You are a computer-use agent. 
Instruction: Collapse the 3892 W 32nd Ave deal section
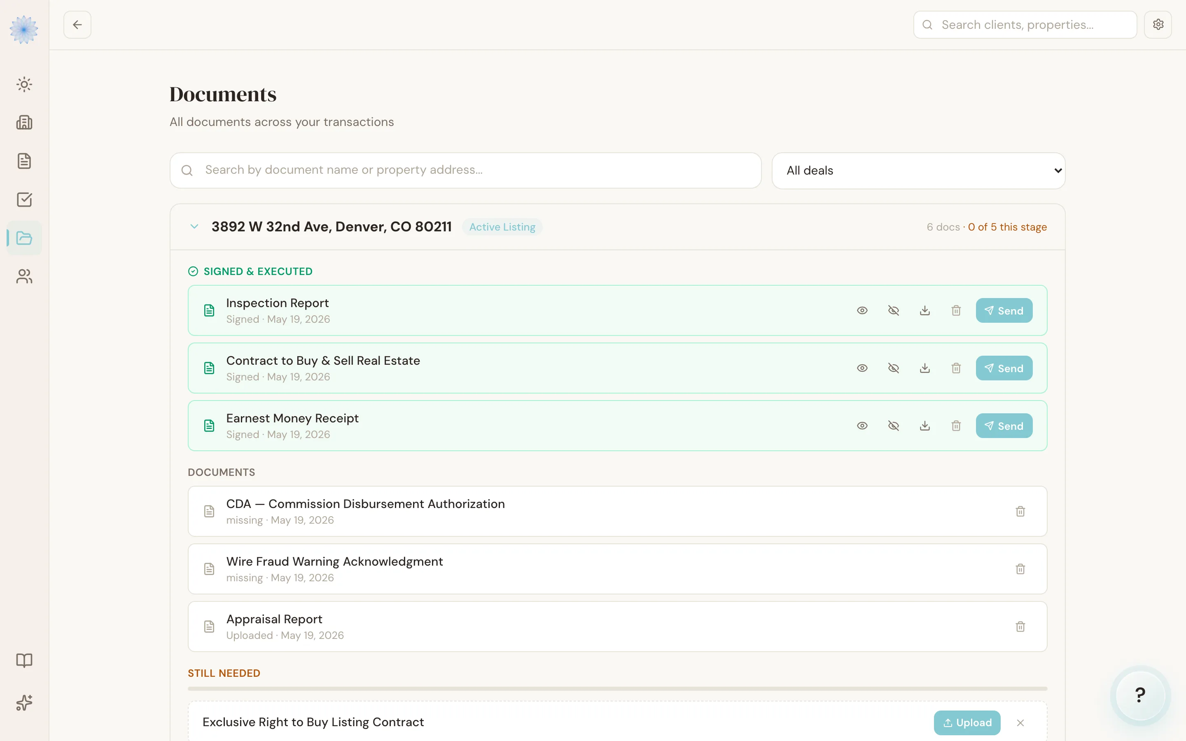point(194,226)
